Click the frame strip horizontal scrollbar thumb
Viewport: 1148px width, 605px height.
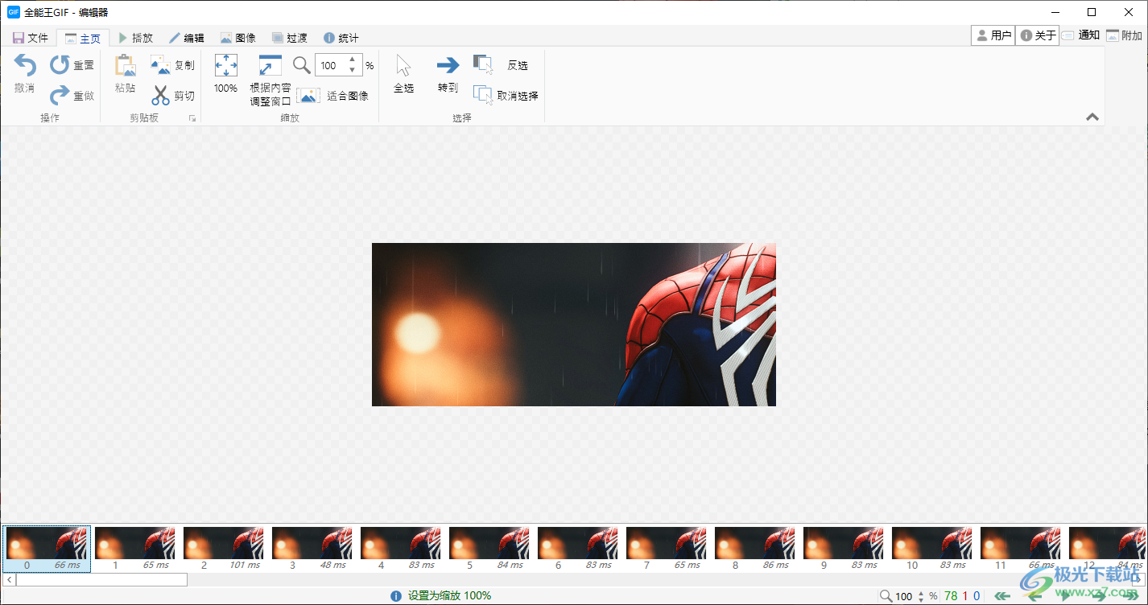101,579
